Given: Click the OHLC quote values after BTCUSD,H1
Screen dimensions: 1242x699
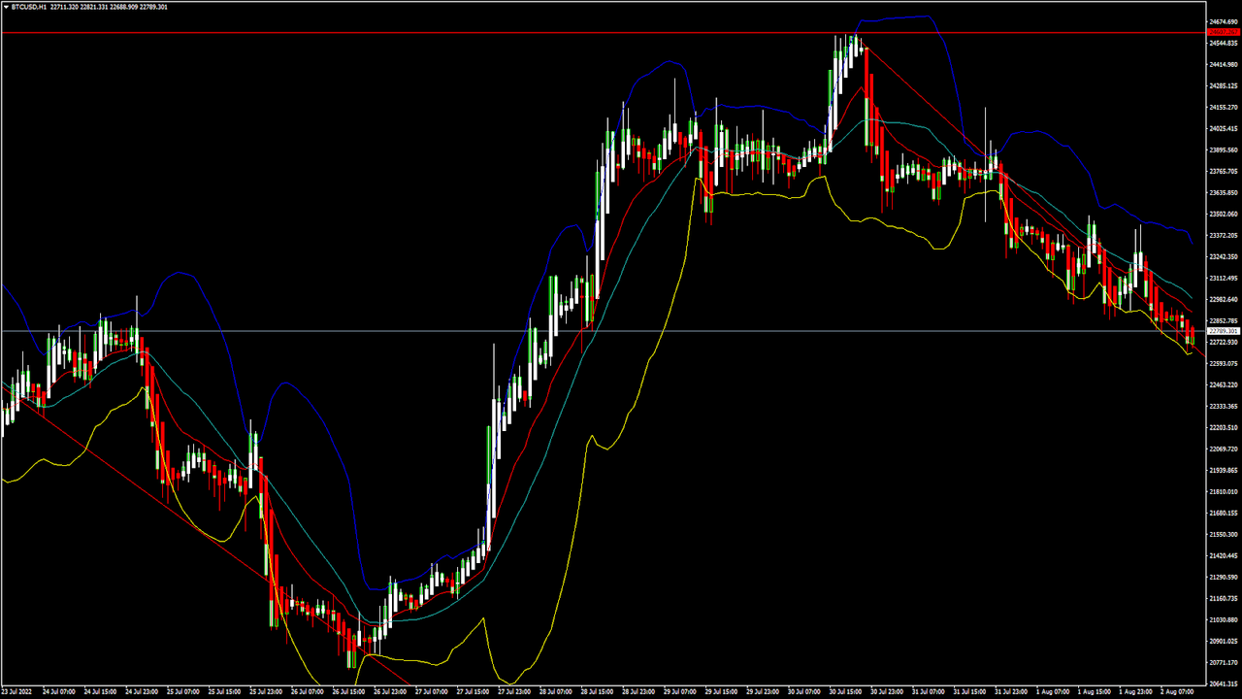Looking at the screenshot, I should tap(110, 7).
